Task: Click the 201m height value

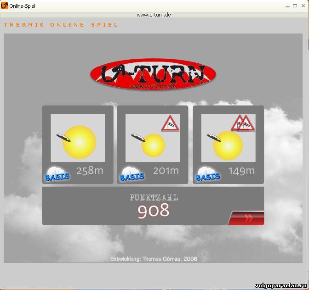Action: coord(166,171)
